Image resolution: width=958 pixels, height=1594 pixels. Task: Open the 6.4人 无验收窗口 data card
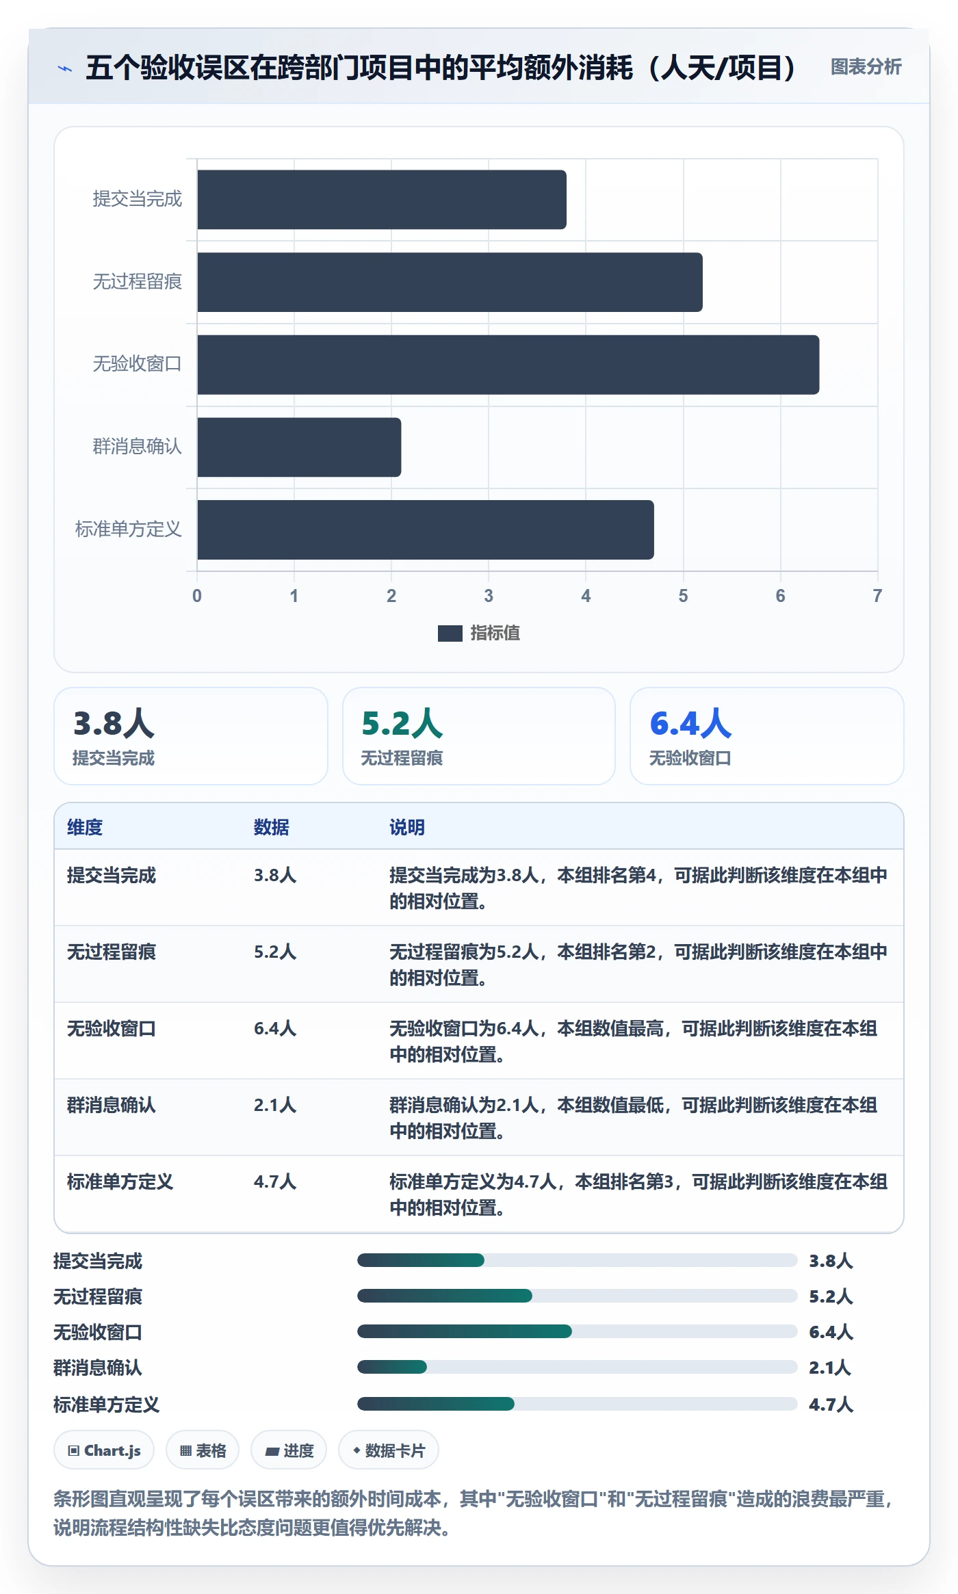coord(767,736)
